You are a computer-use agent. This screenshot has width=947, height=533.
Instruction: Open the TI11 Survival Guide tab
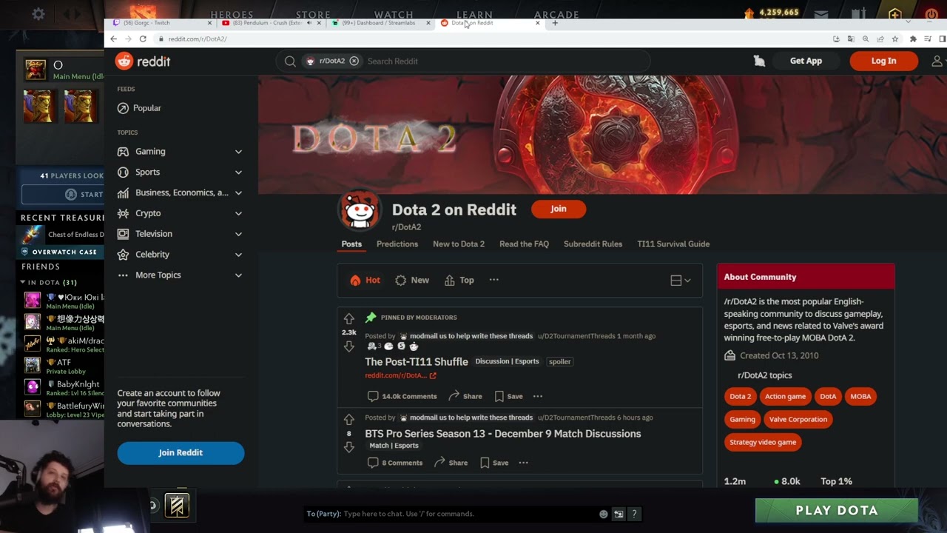673,244
